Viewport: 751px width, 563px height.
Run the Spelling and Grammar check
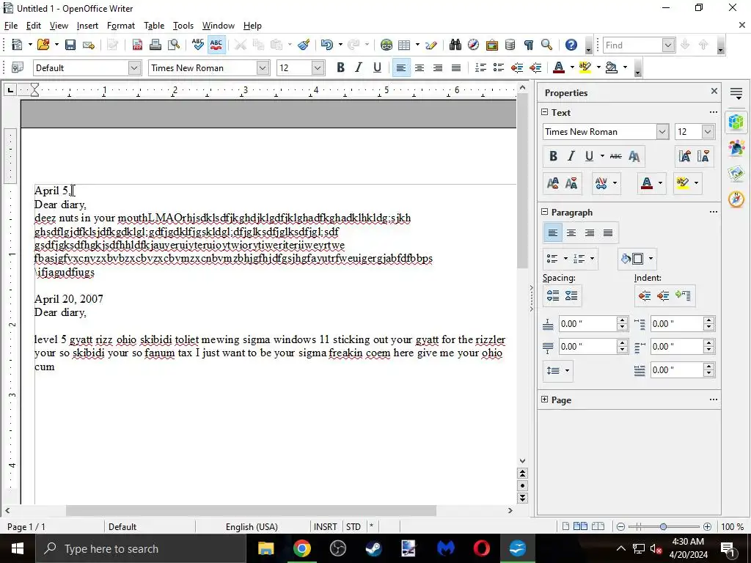tap(197, 45)
